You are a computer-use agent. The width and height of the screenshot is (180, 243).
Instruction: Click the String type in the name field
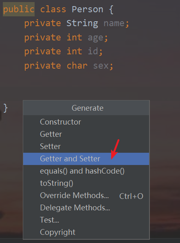click(82, 23)
